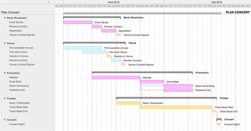Collapse the Promotion group triangle

coord(5,73)
